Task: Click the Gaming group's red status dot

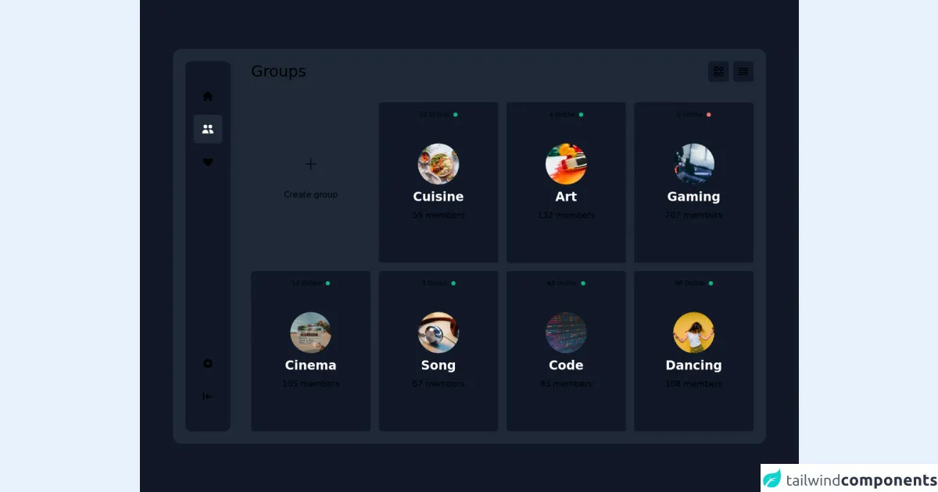Action: point(709,115)
